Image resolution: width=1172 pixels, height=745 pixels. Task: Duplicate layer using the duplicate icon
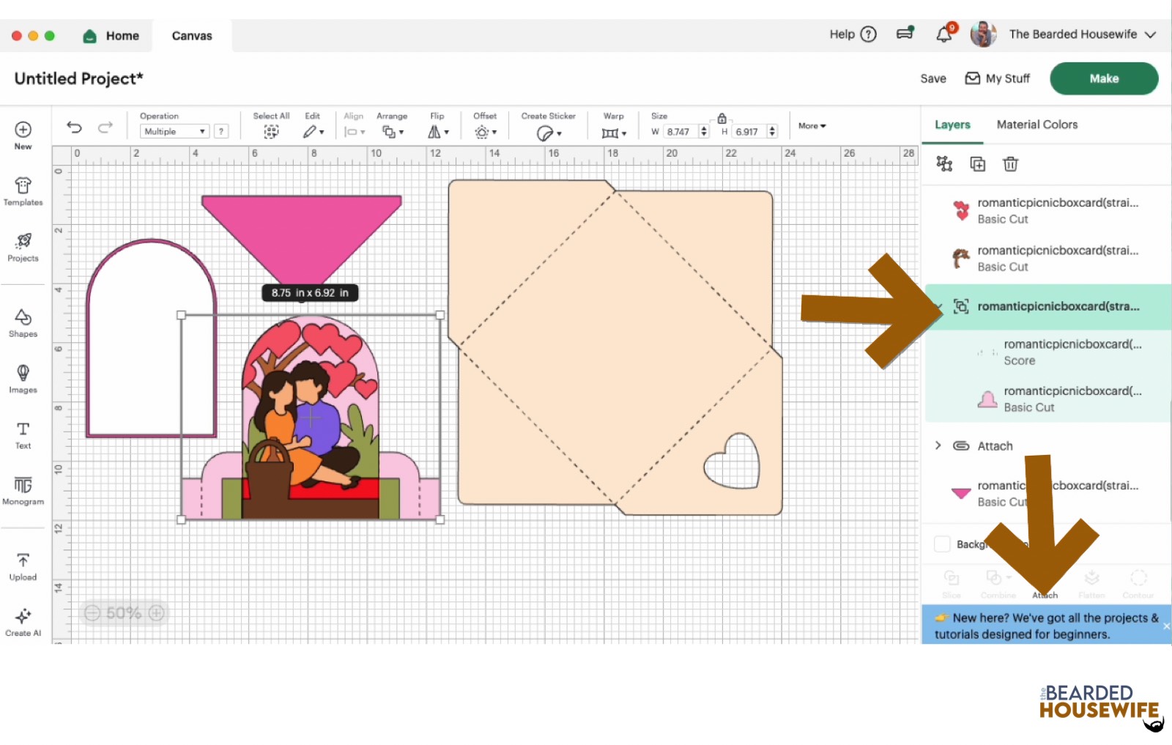click(977, 164)
